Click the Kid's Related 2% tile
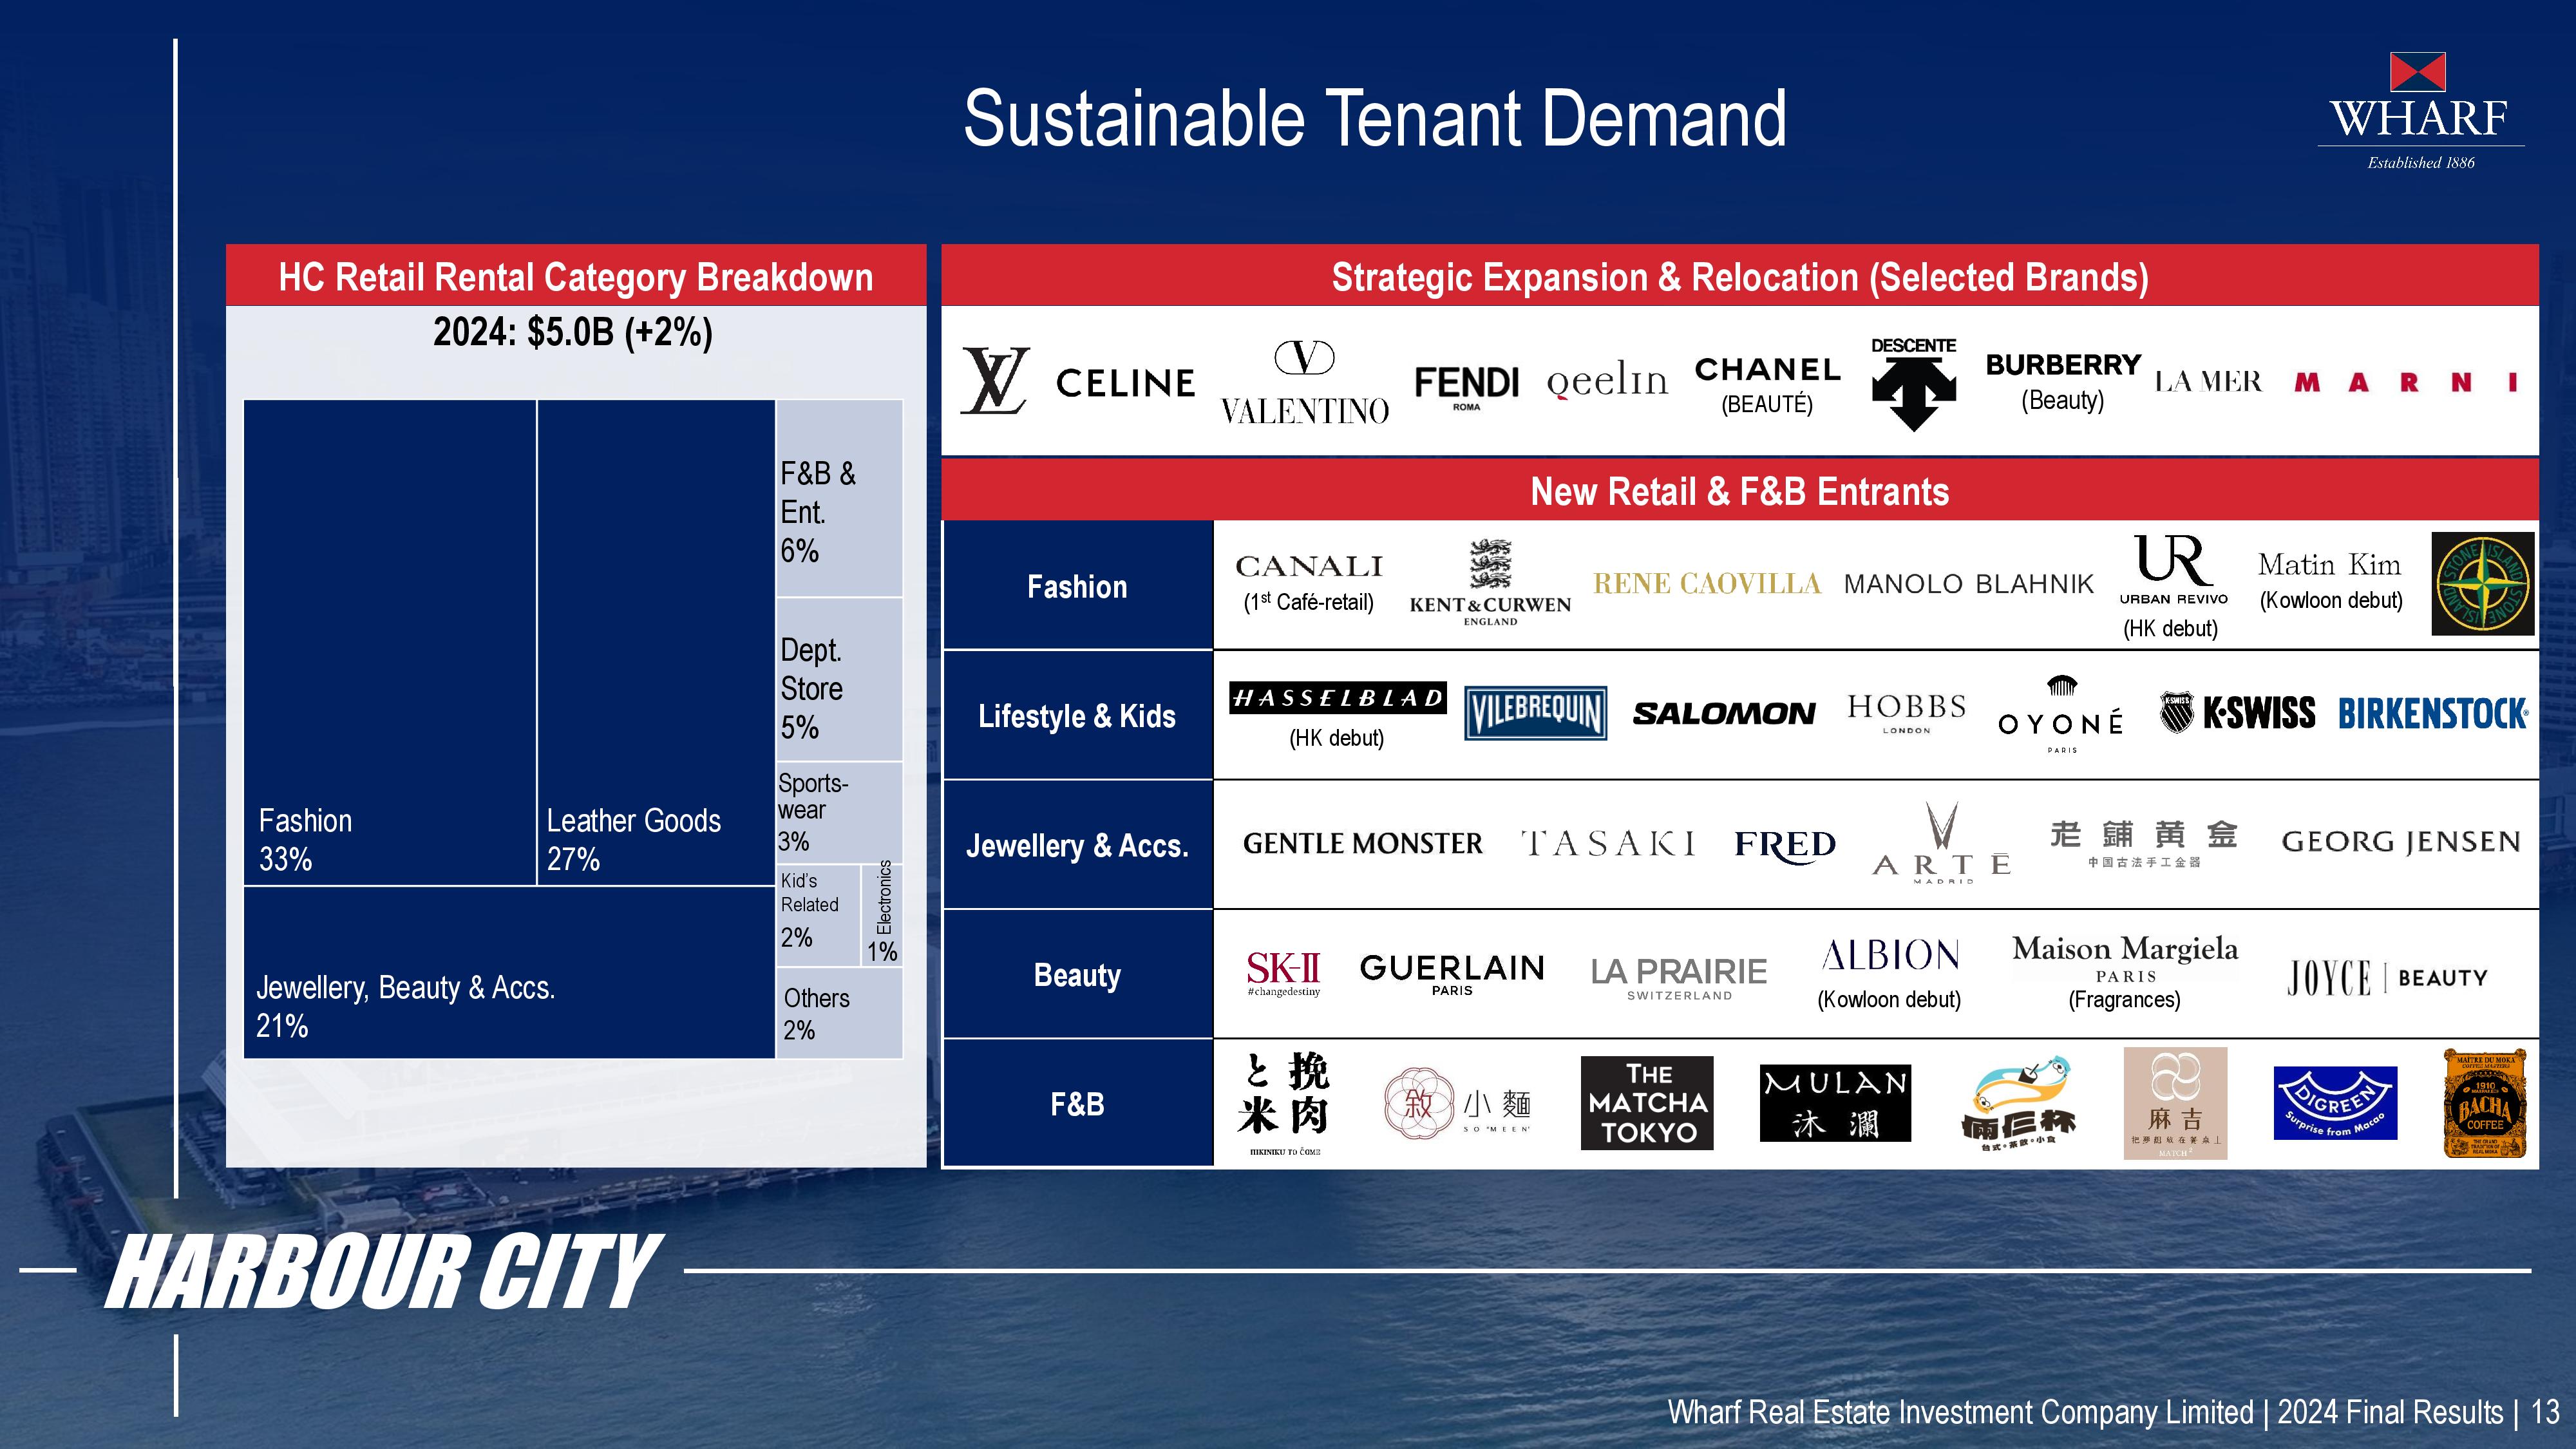Screen dimensions: 2576x1449 (818, 915)
